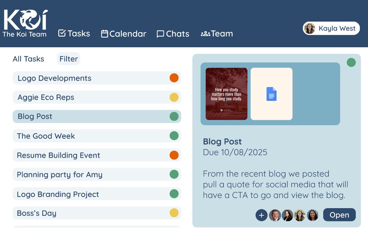The width and height of the screenshot is (368, 236).
Task: Toggle yellow status dot for Aggie Eco Reps
Action: (174, 97)
